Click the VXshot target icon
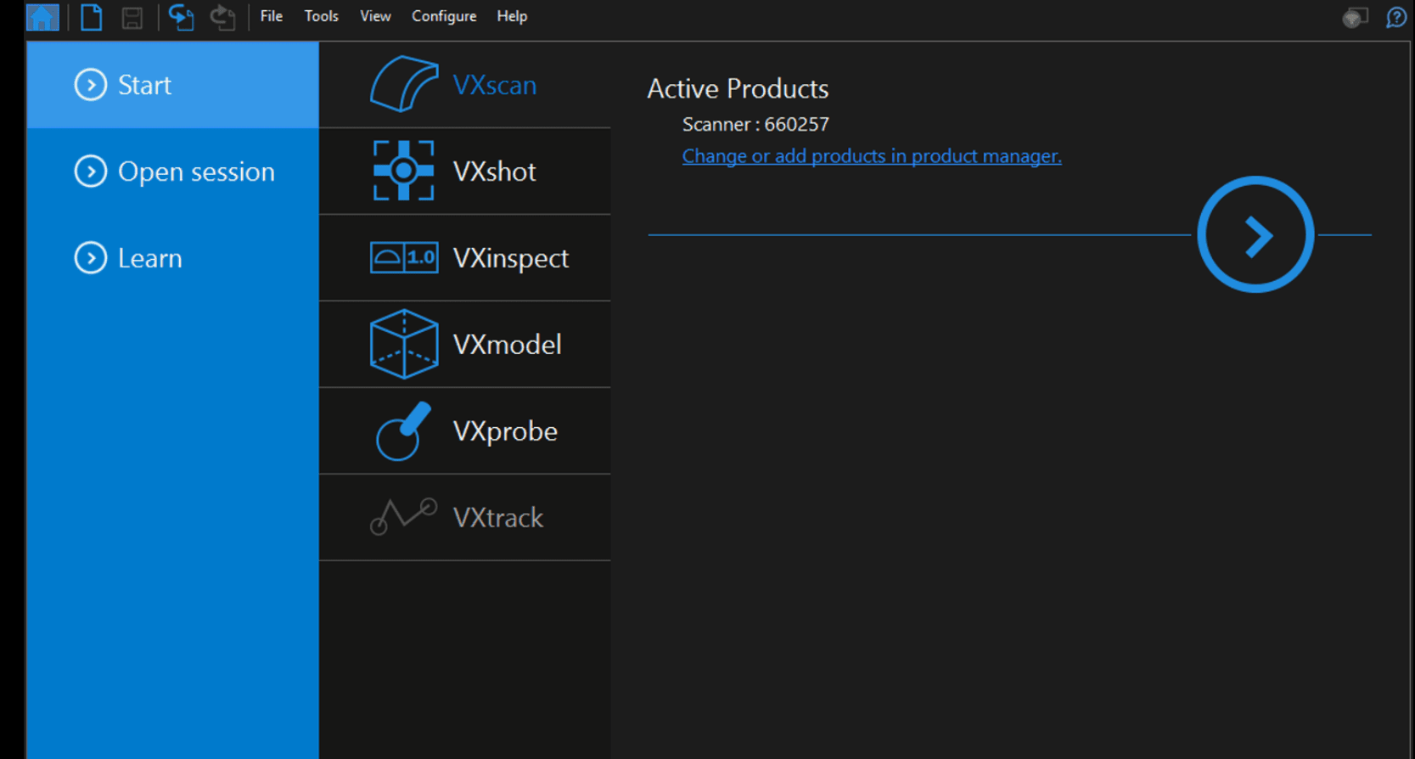This screenshot has width=1415, height=759. 403,171
